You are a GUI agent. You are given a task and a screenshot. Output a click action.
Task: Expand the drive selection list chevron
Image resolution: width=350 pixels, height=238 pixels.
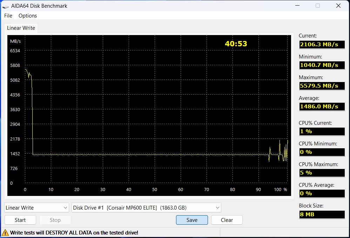tap(216, 208)
